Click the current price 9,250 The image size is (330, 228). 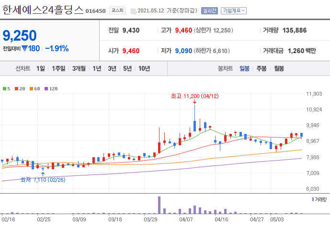coord(20,35)
